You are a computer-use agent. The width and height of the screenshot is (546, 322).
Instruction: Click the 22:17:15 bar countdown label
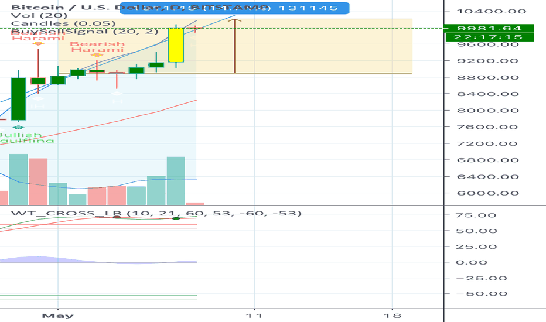coord(489,37)
